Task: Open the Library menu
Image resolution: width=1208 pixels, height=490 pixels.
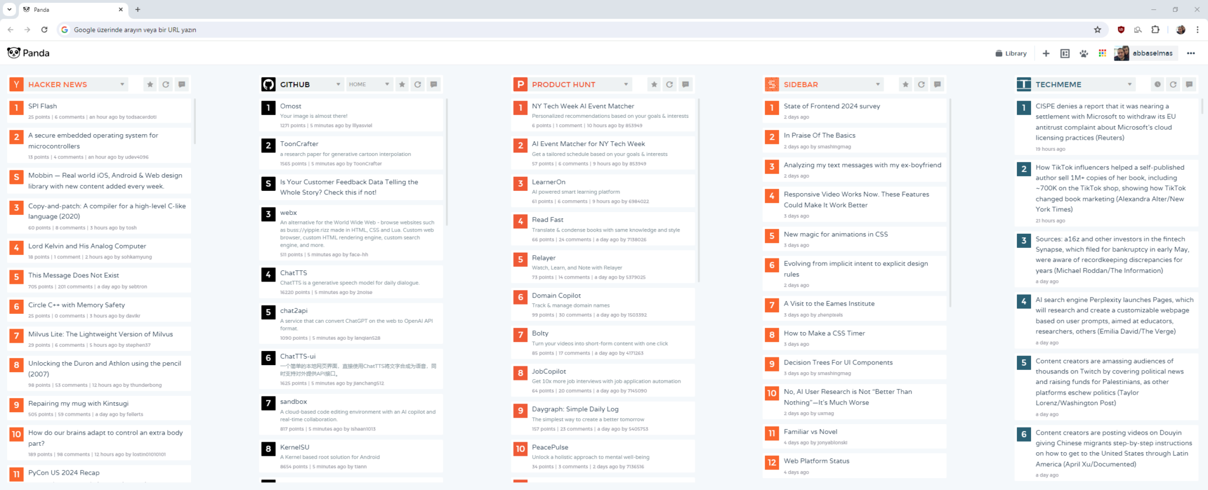Action: [1011, 54]
